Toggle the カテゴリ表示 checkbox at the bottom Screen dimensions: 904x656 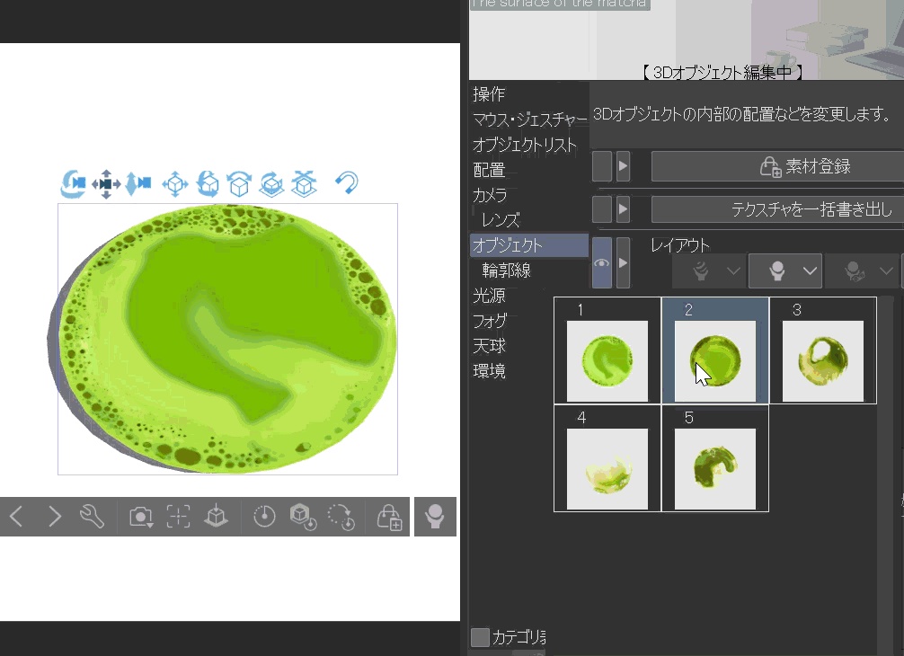click(480, 637)
